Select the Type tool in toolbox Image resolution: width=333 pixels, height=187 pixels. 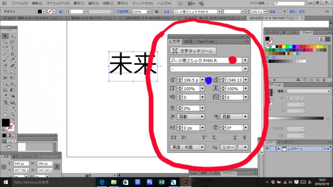click(12, 48)
